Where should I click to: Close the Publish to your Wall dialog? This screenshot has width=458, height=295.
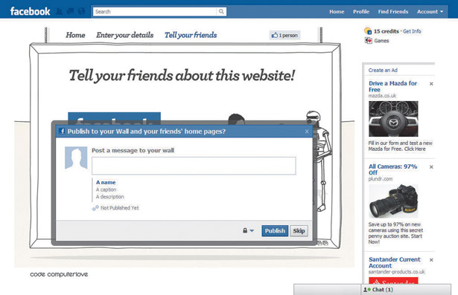click(307, 132)
